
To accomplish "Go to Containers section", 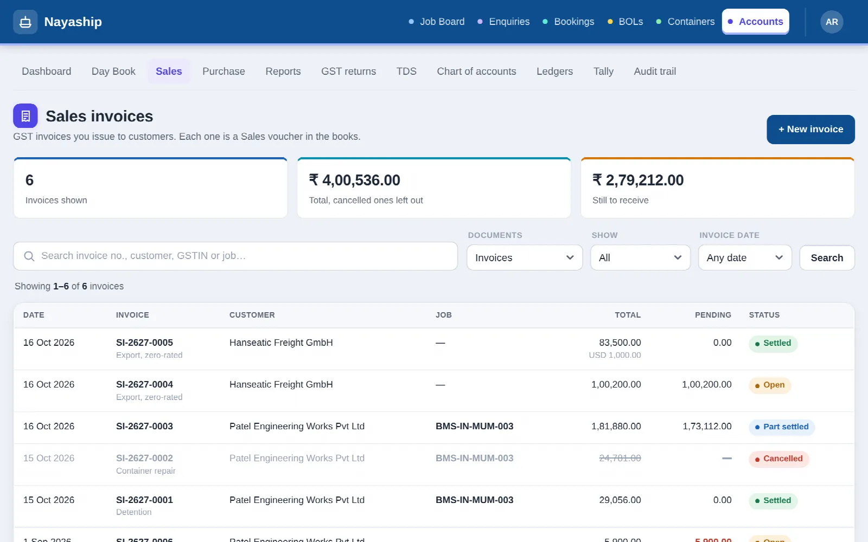I will tap(686, 22).
